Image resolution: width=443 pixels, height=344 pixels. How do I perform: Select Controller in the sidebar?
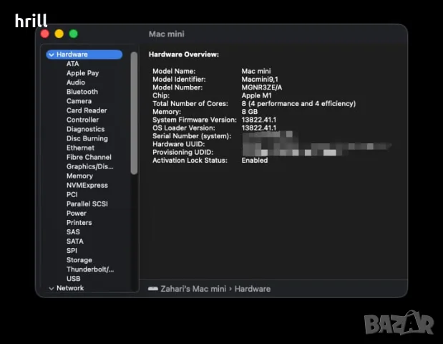click(x=82, y=120)
